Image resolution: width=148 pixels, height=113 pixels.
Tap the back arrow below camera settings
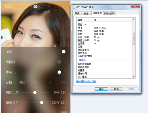[15, 111]
